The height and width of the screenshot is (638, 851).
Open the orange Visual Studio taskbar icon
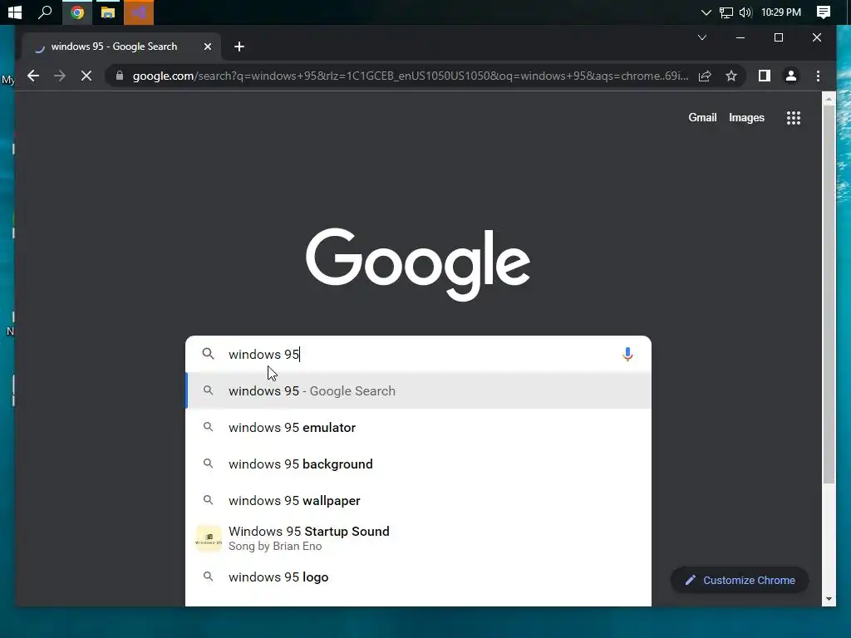click(x=139, y=12)
